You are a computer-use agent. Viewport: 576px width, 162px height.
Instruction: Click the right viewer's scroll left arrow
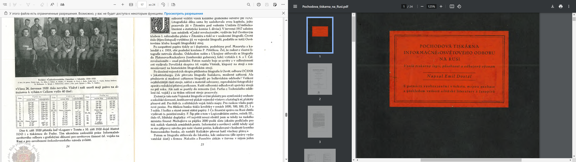tap(357, 160)
